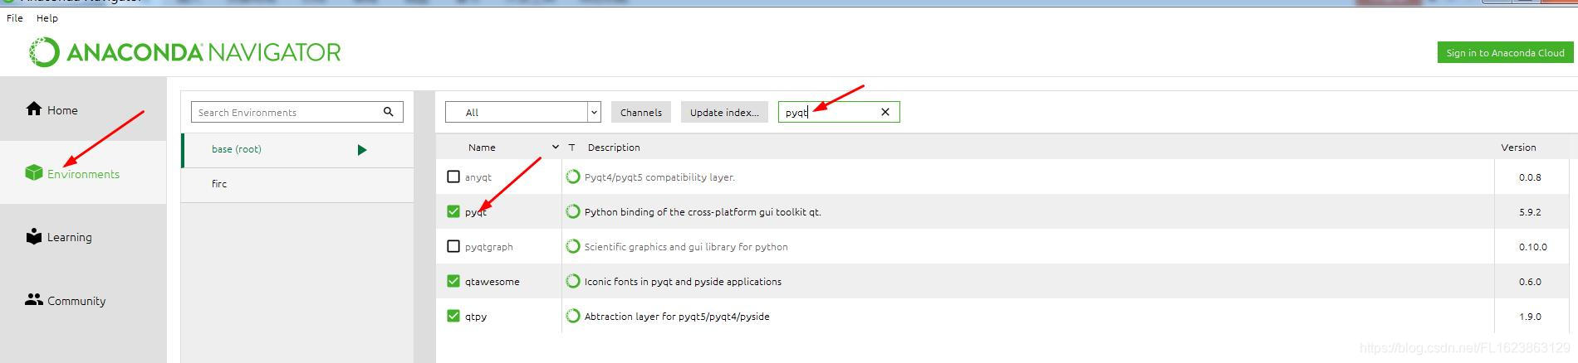Select the firc environment
The width and height of the screenshot is (1578, 363).
(297, 184)
